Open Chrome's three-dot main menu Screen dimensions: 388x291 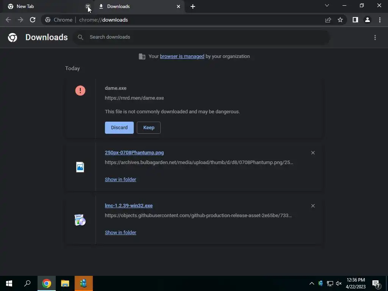[380, 20]
